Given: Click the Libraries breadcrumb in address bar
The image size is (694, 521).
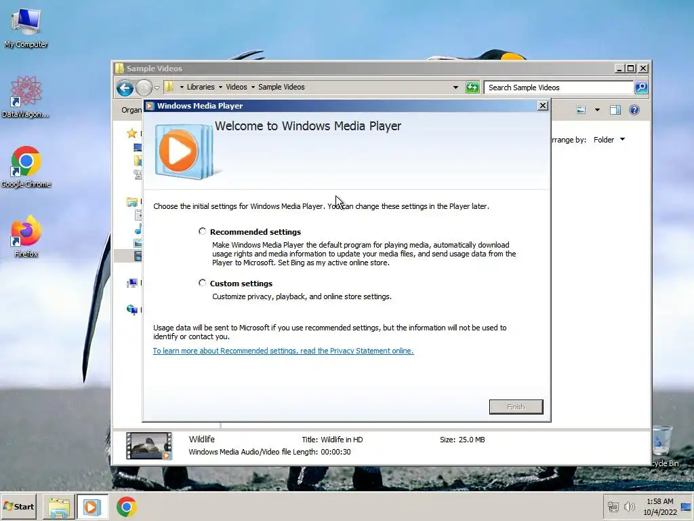Looking at the screenshot, I should click(x=201, y=87).
